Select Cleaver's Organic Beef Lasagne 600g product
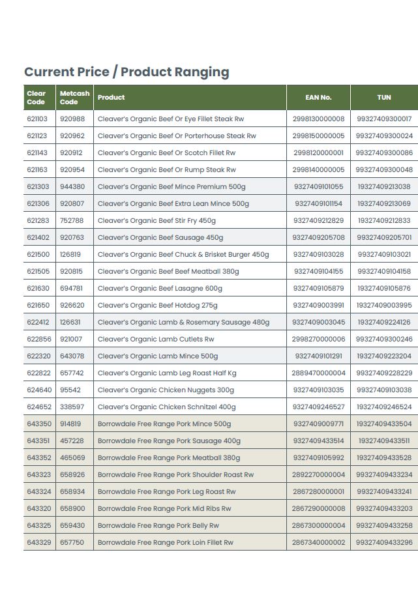This screenshot has height=591, width=418. point(160,289)
